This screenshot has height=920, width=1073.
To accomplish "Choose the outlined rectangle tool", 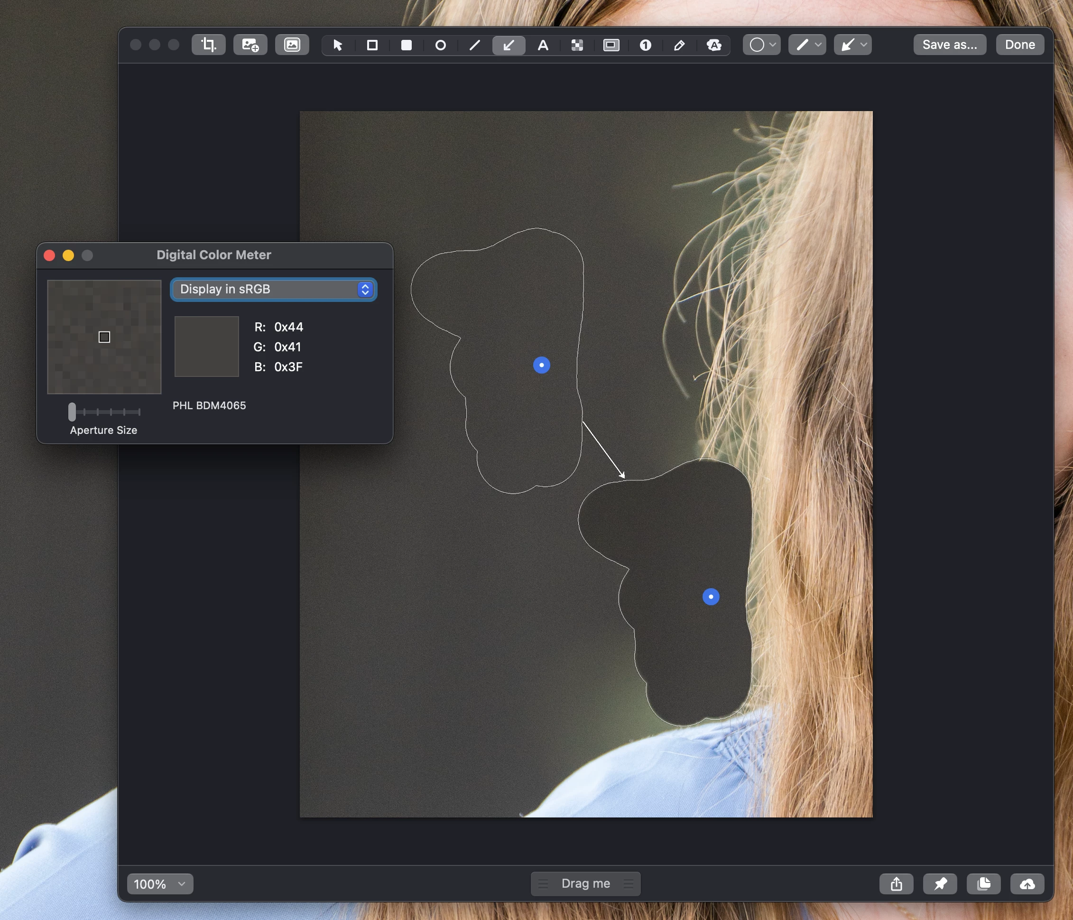I will [x=372, y=46].
